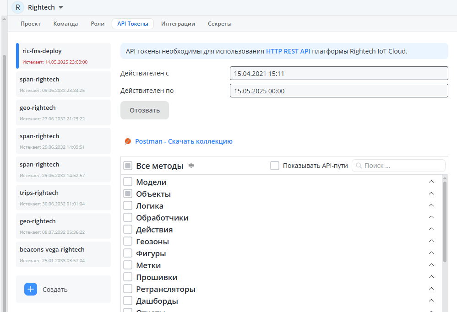The image size is (457, 312).
Task: Click the methods list scroll-up arrow
Action: click(445, 178)
